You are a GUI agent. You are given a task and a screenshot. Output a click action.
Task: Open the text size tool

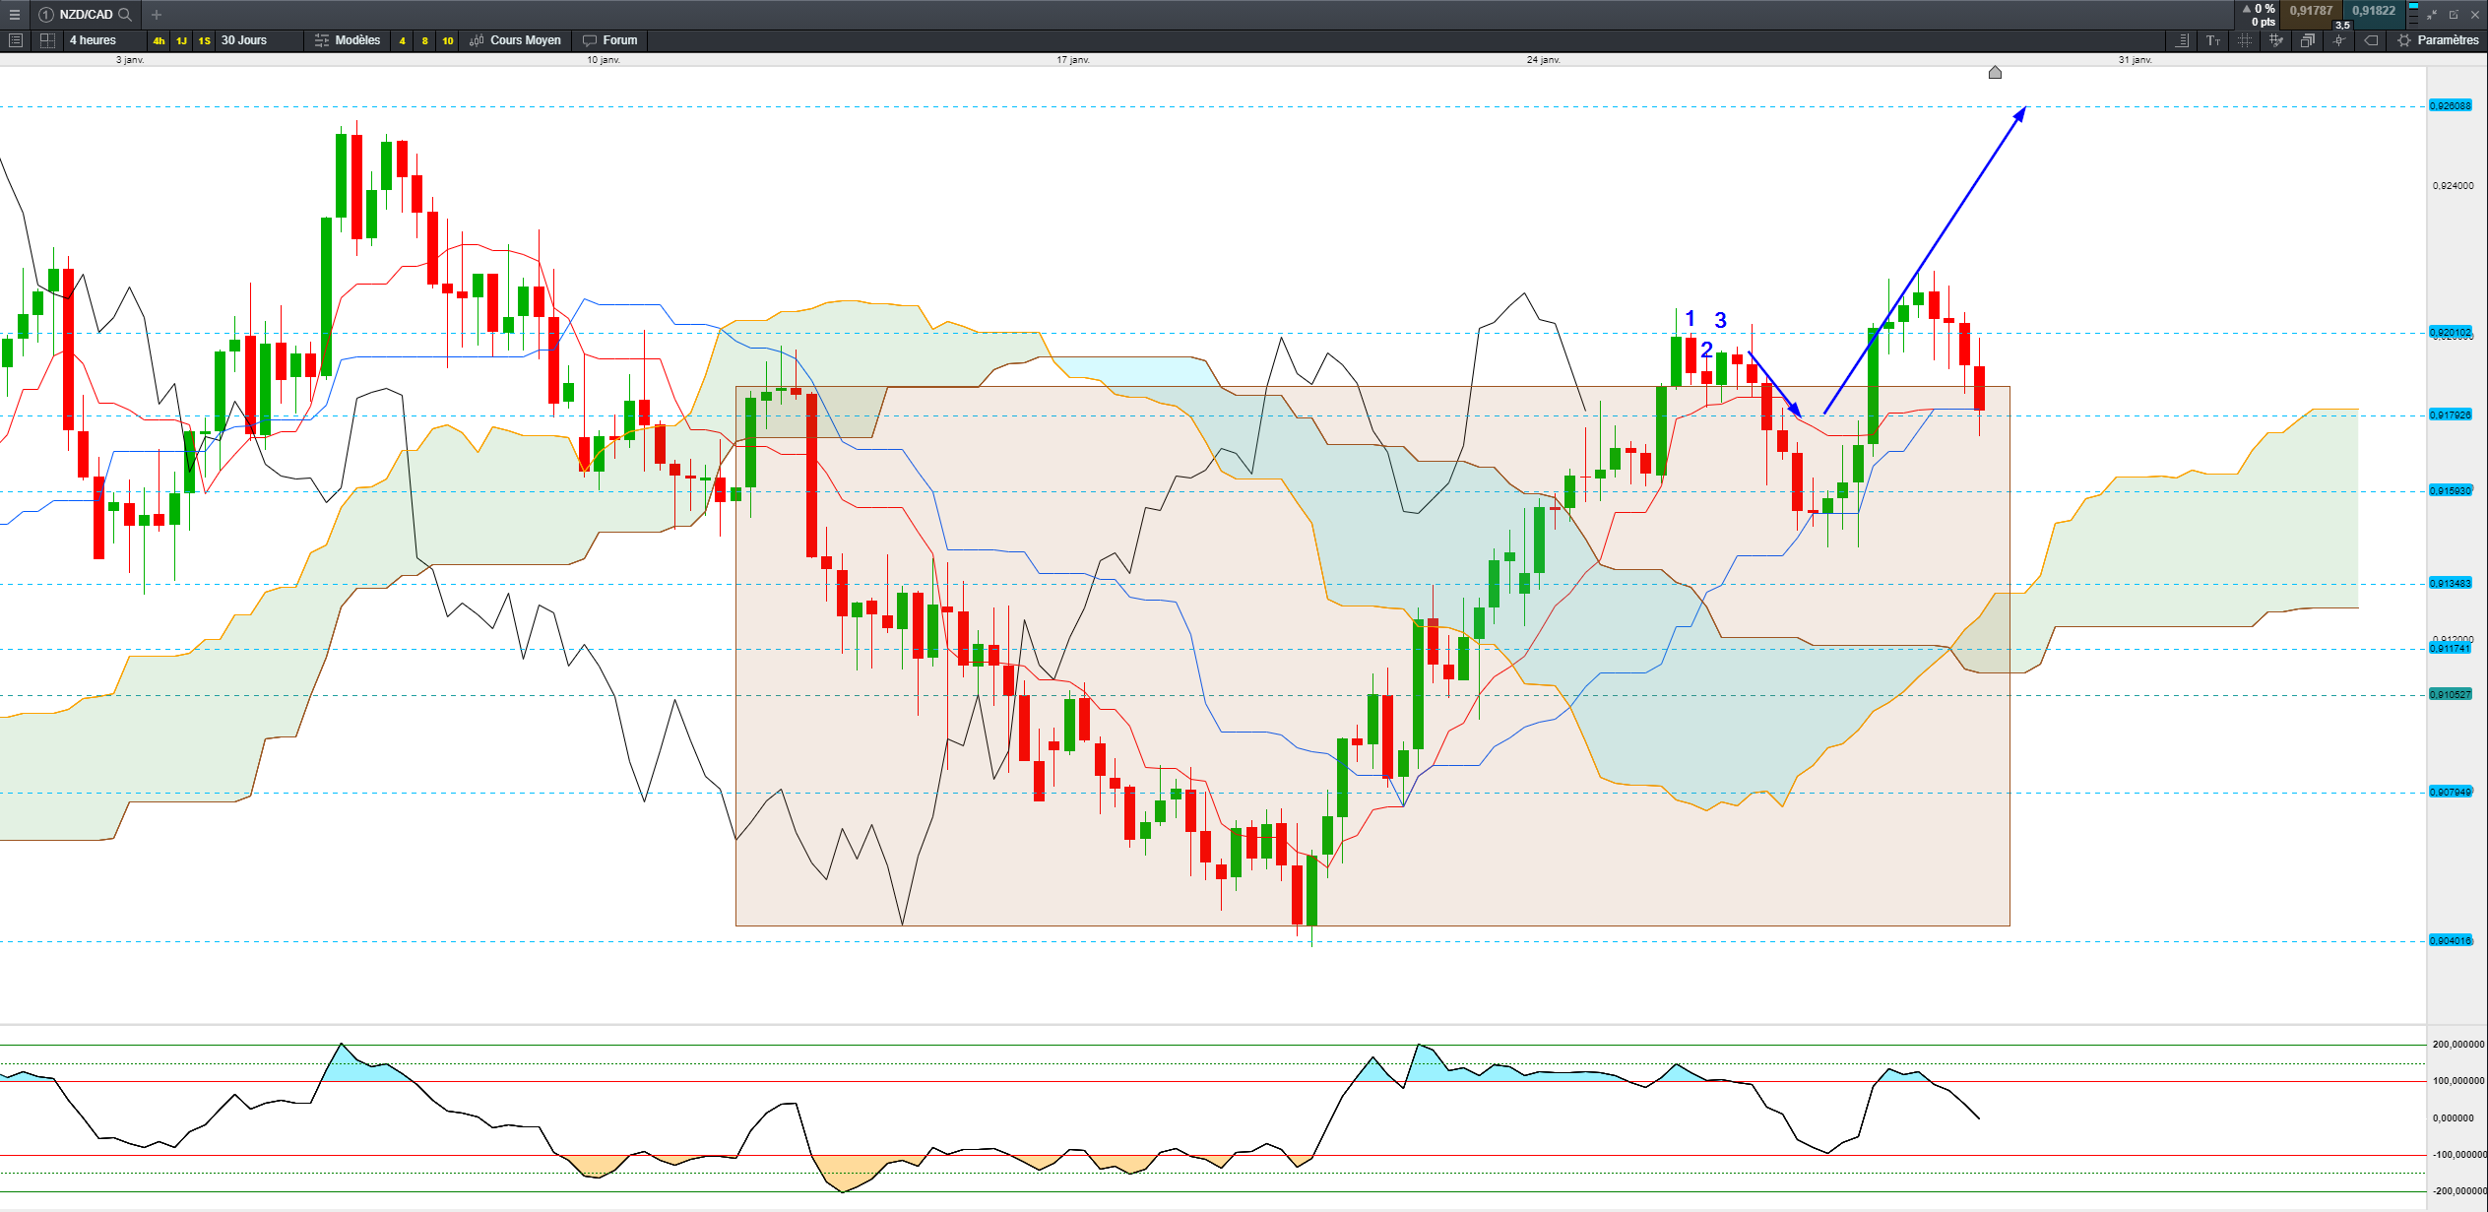[2213, 40]
